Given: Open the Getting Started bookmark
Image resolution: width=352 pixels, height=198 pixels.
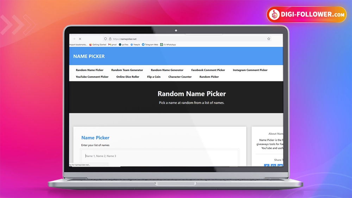Looking at the screenshot, I should [98, 45].
